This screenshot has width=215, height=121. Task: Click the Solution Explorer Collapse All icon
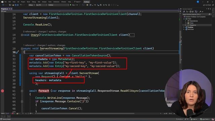[x=190, y=12]
